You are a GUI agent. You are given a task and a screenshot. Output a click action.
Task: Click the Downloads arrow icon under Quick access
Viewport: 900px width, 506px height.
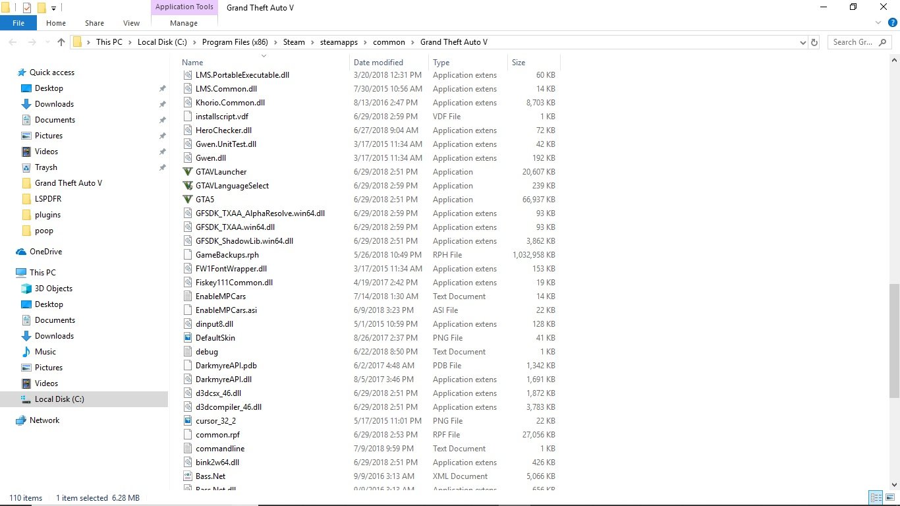(26, 104)
